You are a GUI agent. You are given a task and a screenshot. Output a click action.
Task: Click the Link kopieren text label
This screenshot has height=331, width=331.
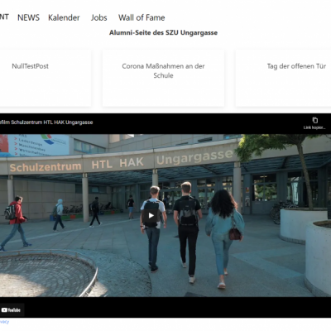tap(314, 127)
